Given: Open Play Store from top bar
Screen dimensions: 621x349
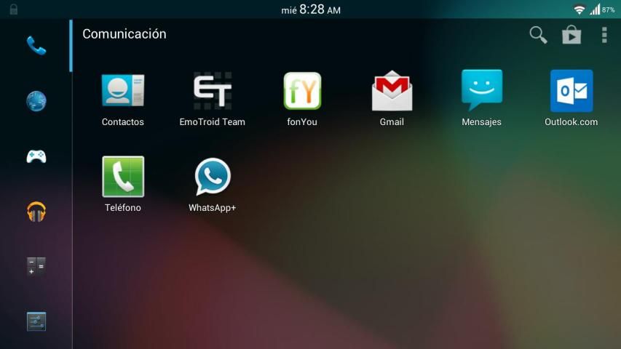Looking at the screenshot, I should pos(571,35).
